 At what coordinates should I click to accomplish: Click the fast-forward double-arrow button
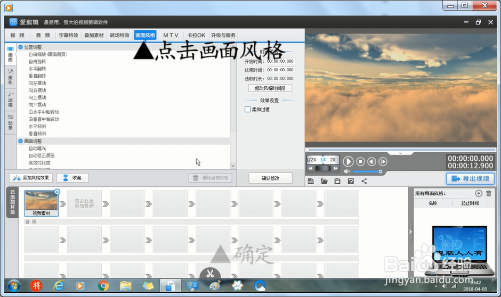point(335,168)
